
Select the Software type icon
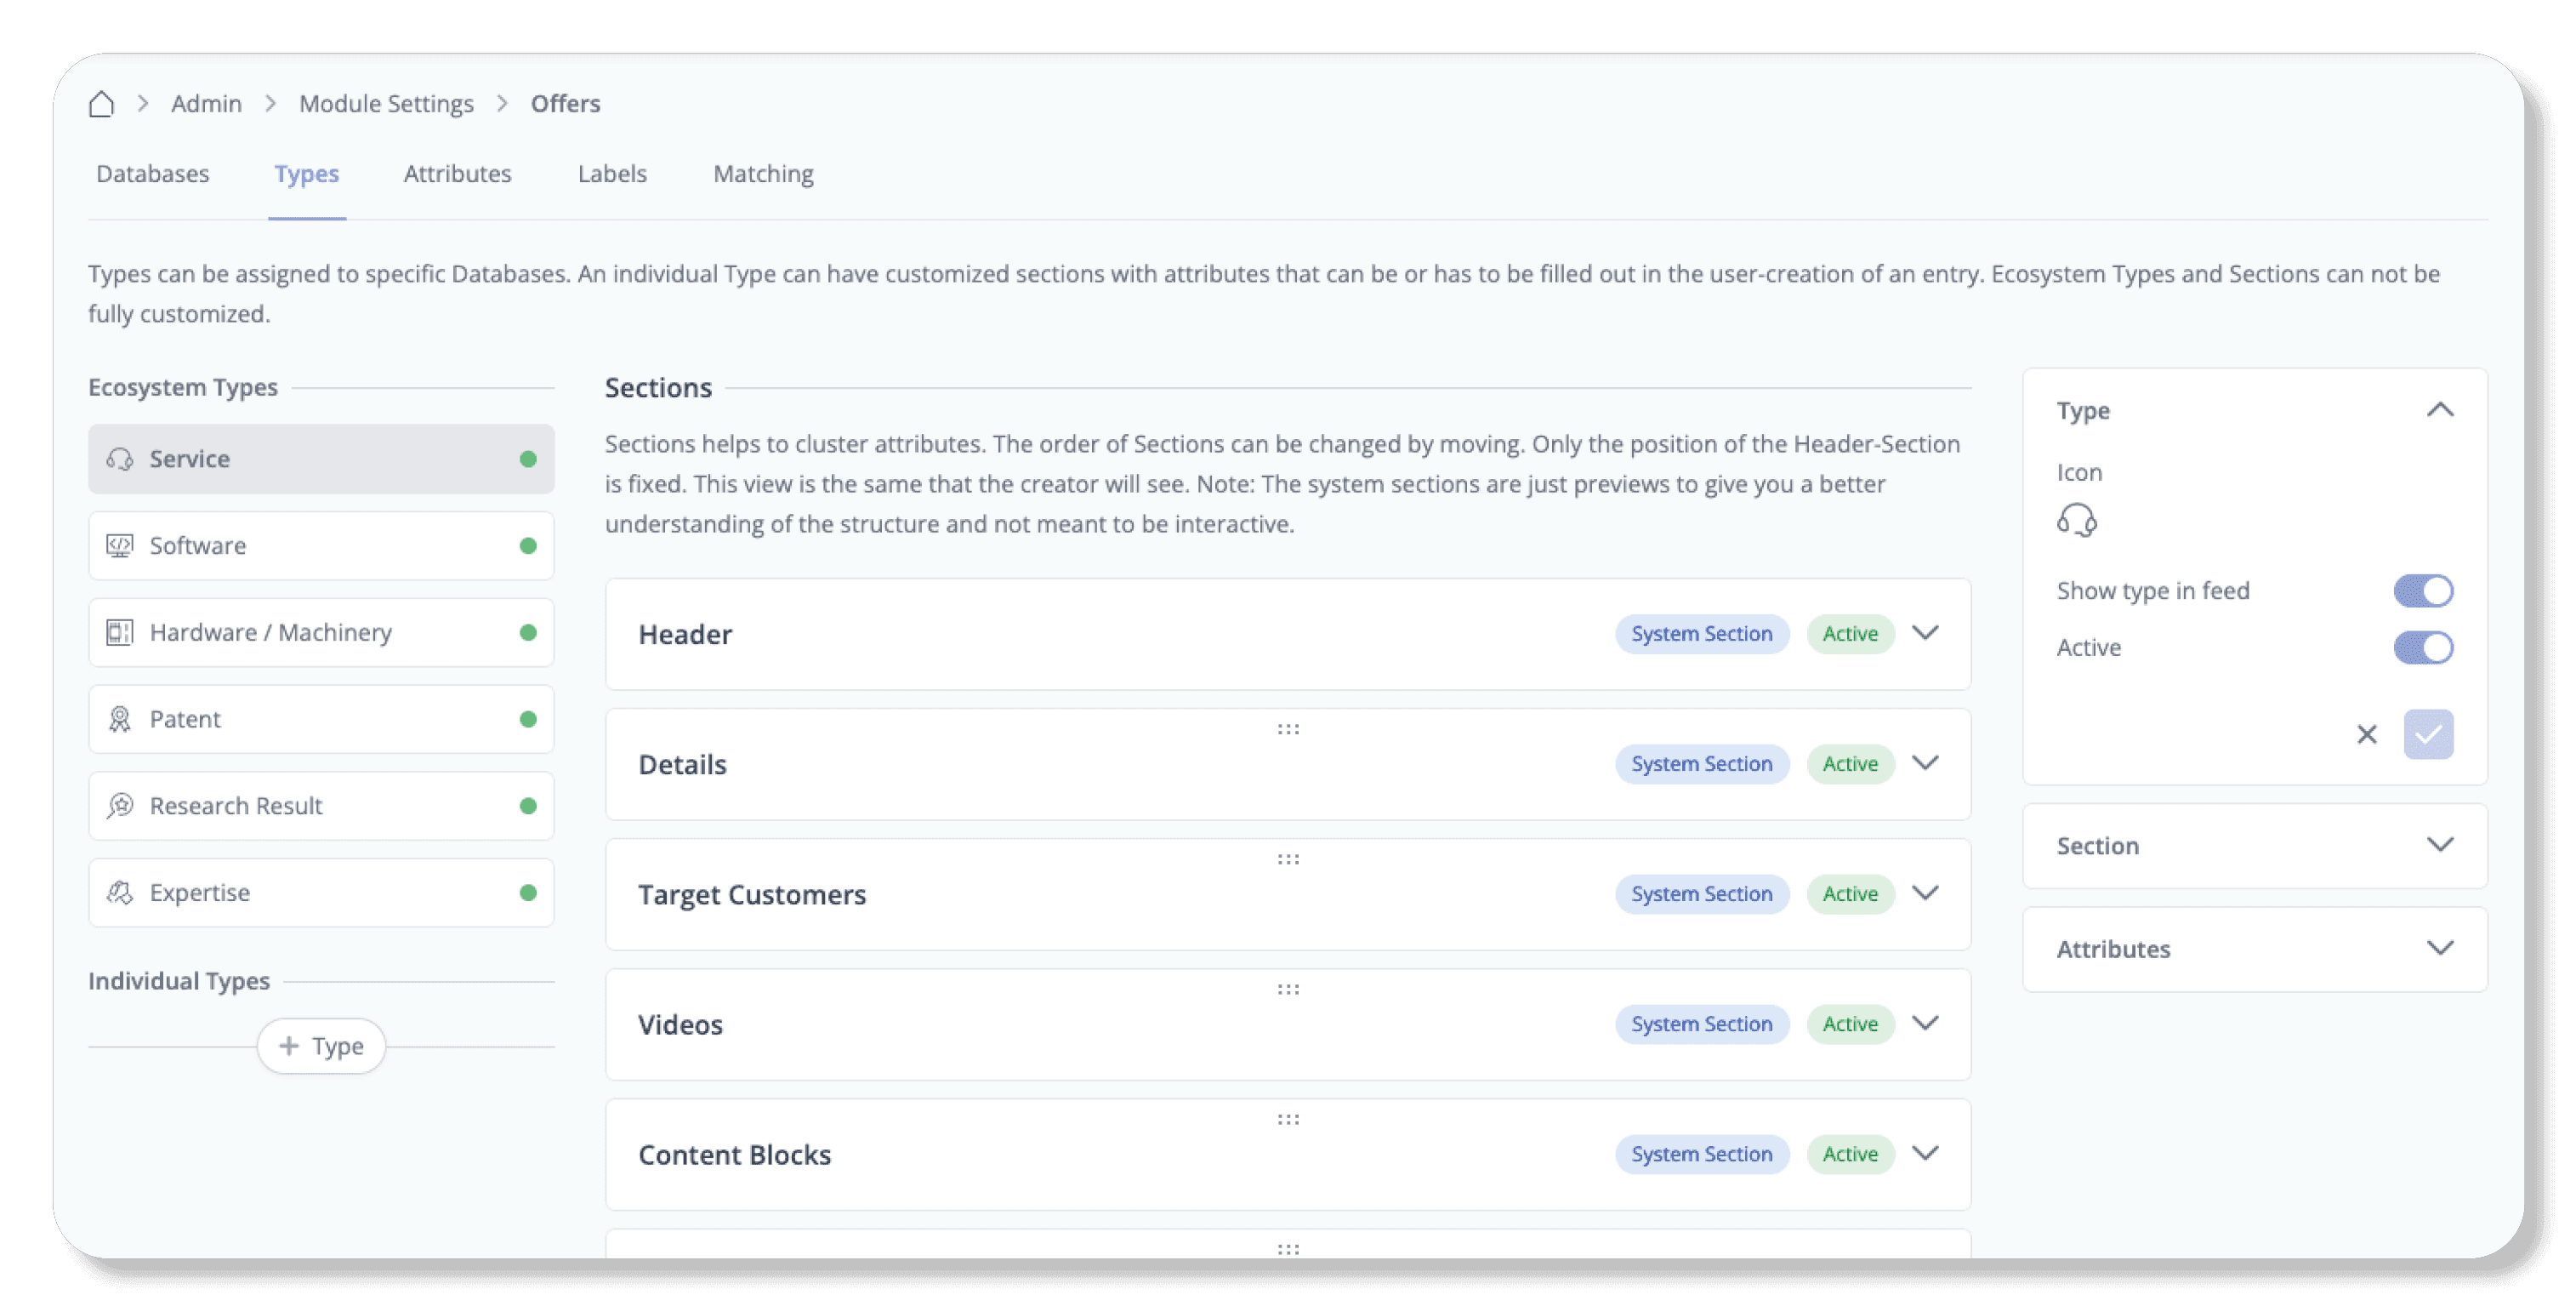coord(120,545)
